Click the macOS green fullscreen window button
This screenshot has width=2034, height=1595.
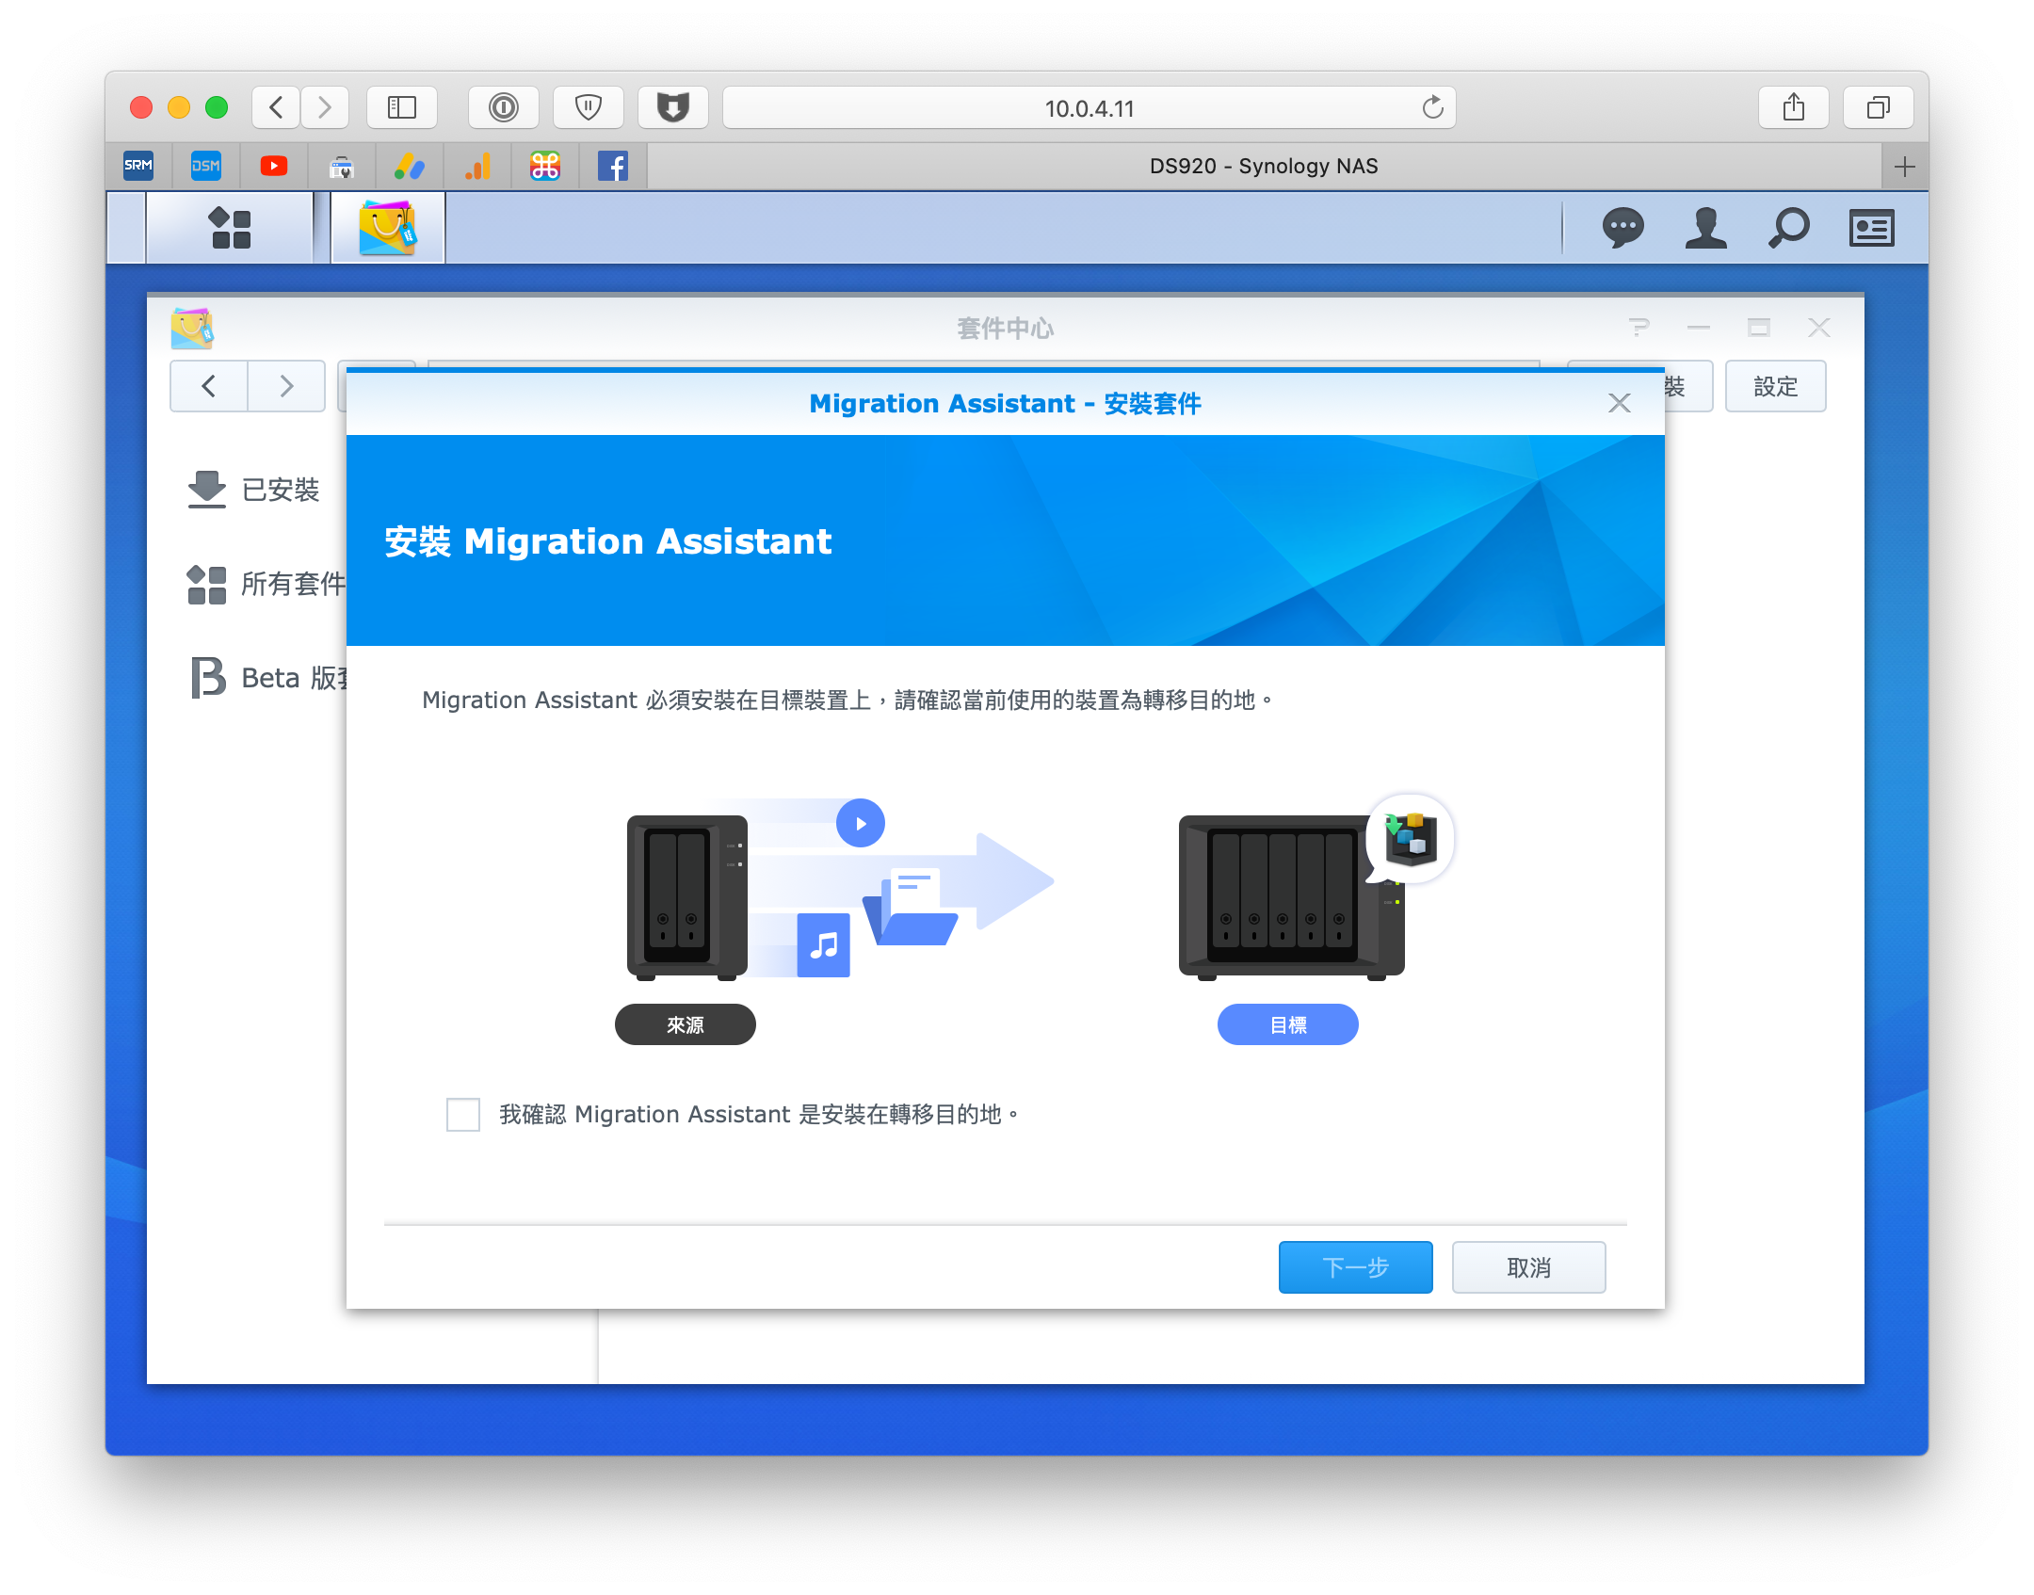(x=217, y=107)
